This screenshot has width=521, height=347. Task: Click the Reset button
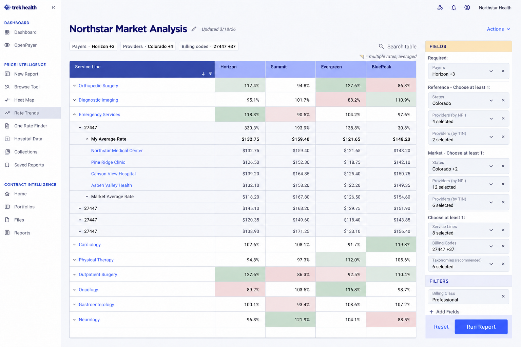tap(441, 327)
